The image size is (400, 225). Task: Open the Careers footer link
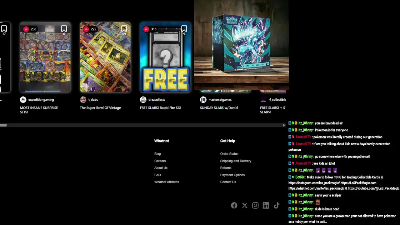[160, 161]
